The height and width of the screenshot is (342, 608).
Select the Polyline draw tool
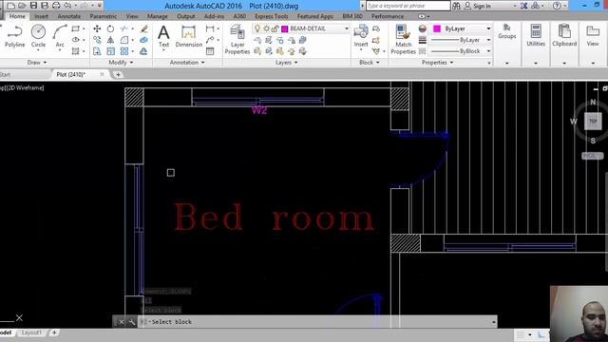[x=15, y=36]
